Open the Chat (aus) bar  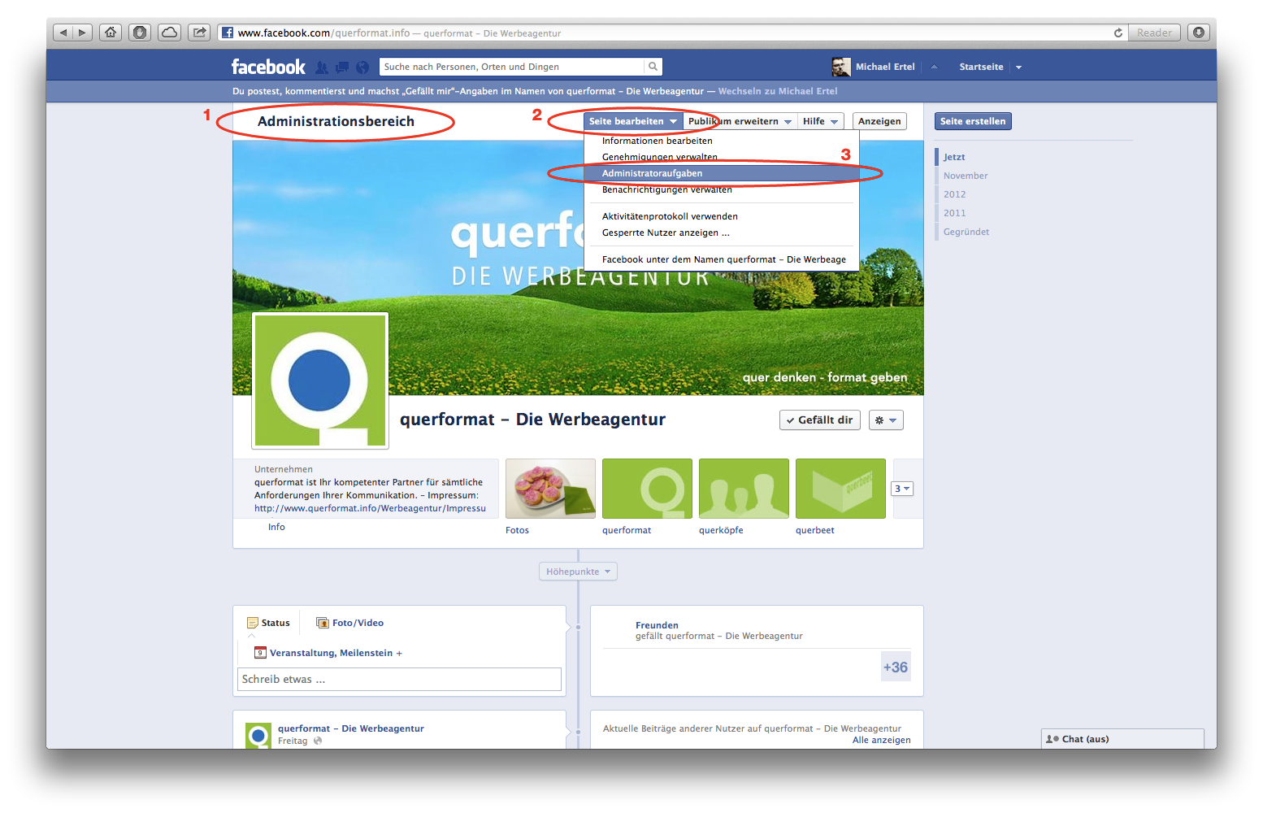(x=1122, y=739)
